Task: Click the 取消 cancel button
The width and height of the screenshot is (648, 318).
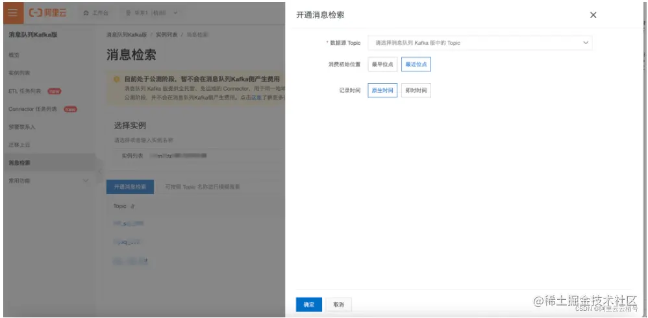Action: point(338,305)
